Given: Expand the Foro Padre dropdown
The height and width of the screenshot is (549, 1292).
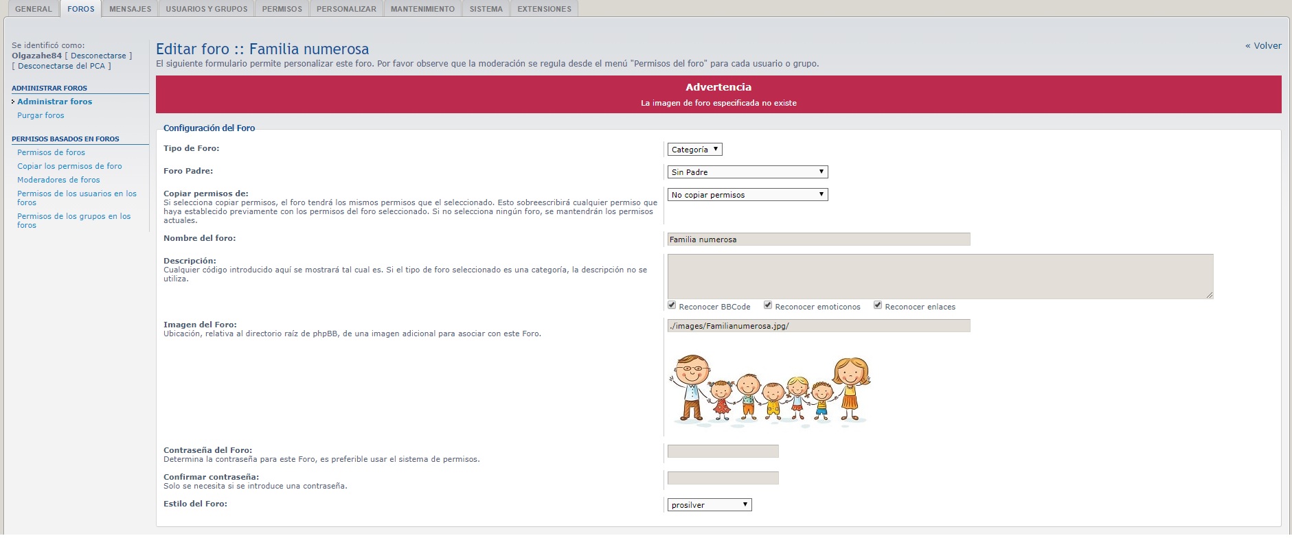Looking at the screenshot, I should point(747,172).
